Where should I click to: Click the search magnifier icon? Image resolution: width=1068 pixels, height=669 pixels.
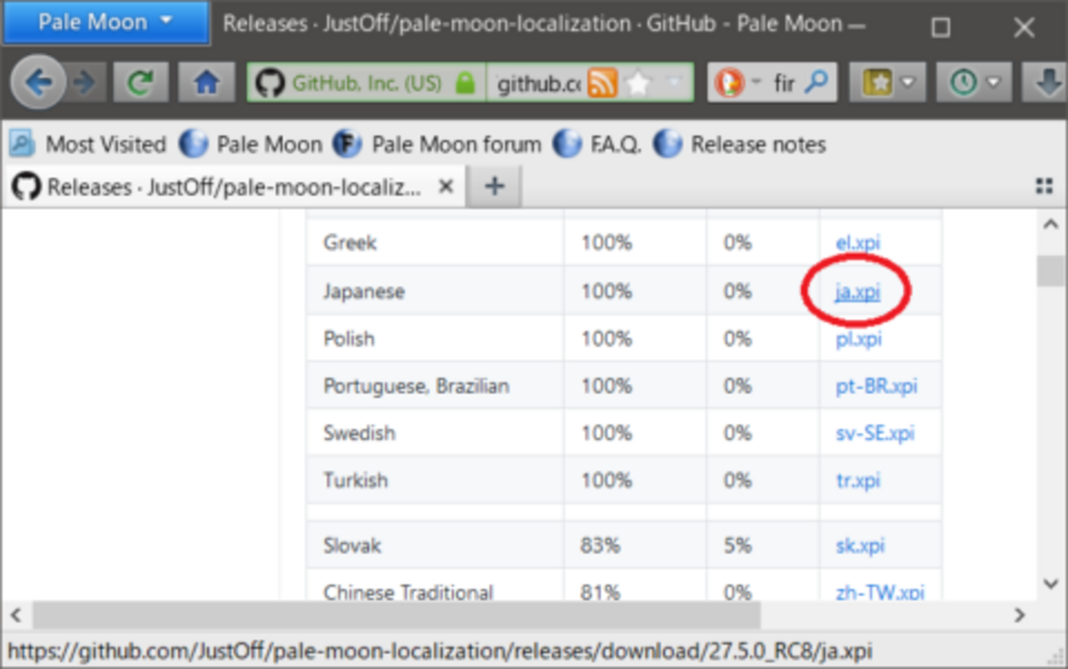point(816,83)
